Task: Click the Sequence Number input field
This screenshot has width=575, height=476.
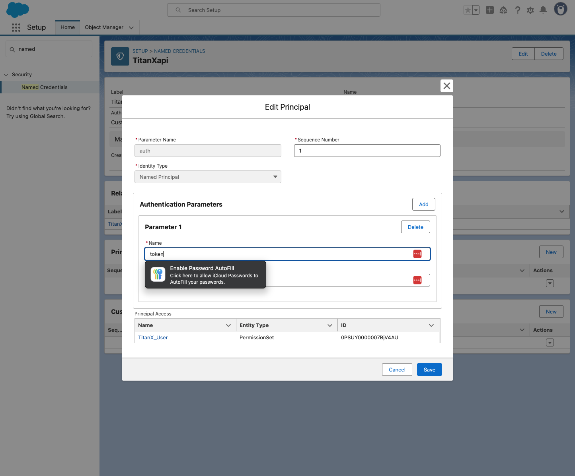Action: click(x=367, y=151)
